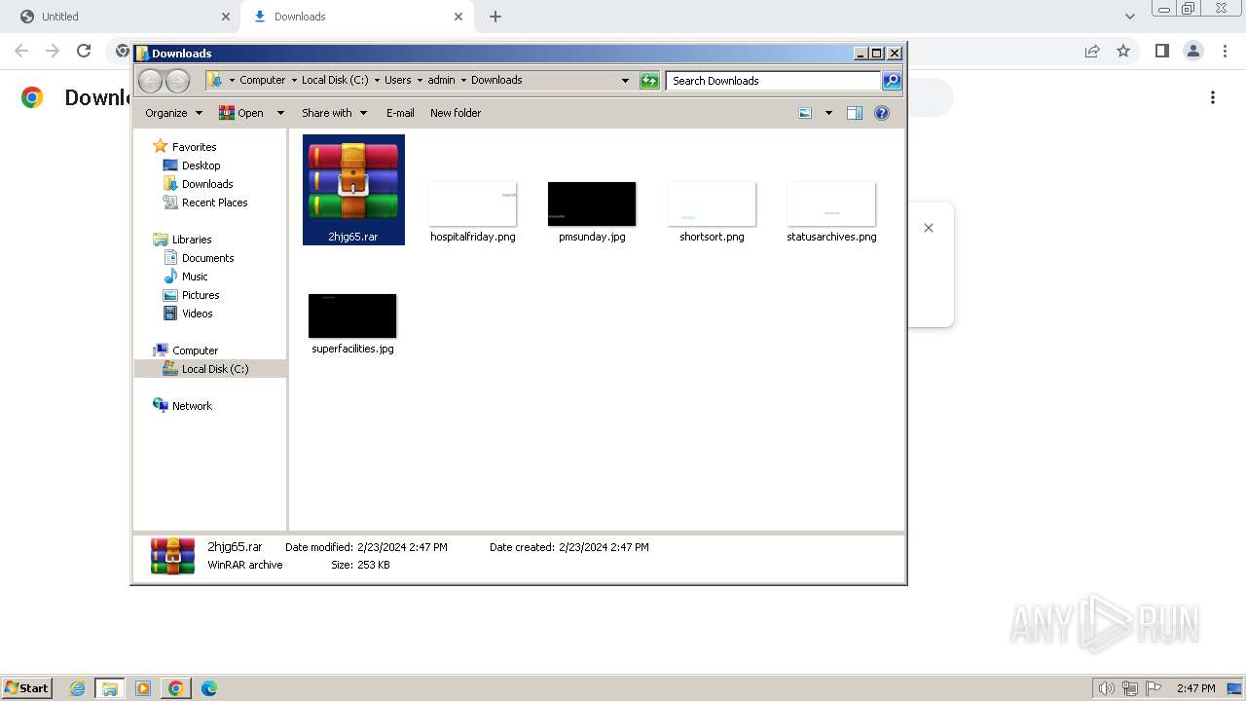Open Chrome main menu dots
The image size is (1246, 701).
click(x=1224, y=51)
